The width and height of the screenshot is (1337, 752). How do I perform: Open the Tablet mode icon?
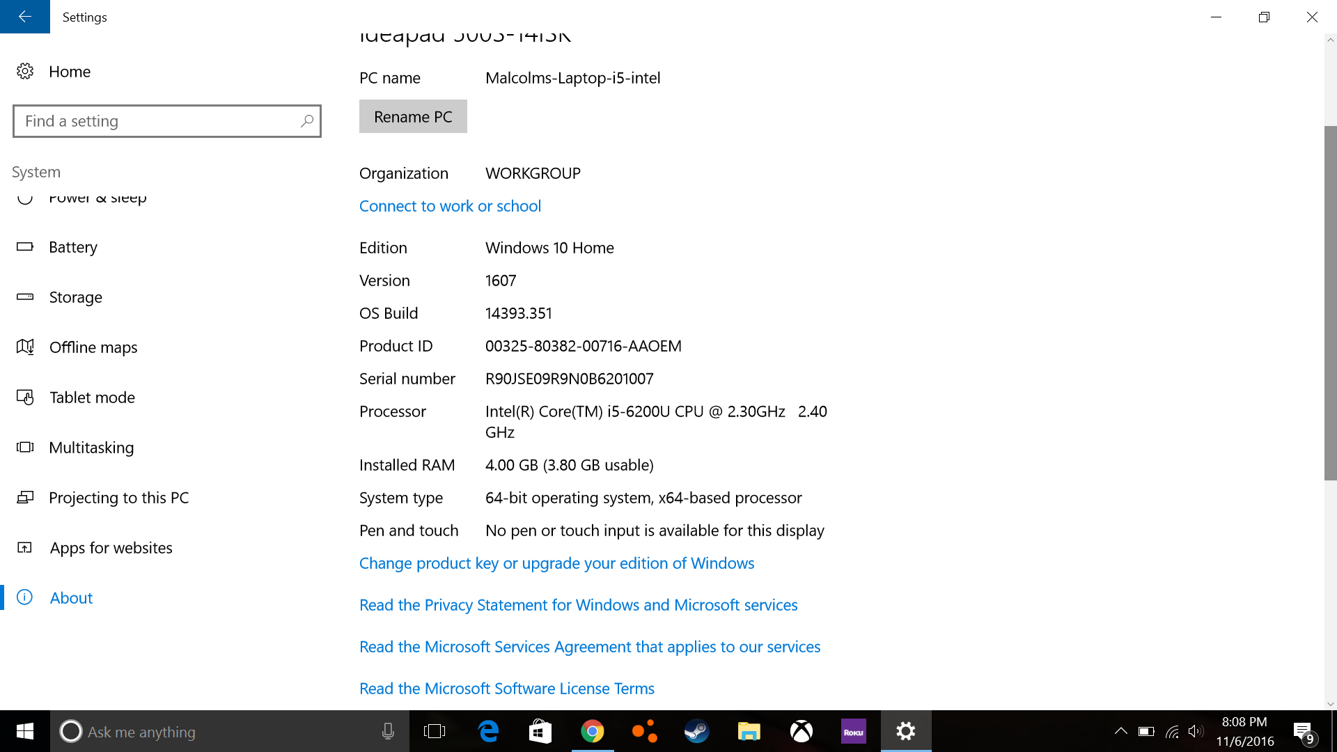tap(25, 397)
